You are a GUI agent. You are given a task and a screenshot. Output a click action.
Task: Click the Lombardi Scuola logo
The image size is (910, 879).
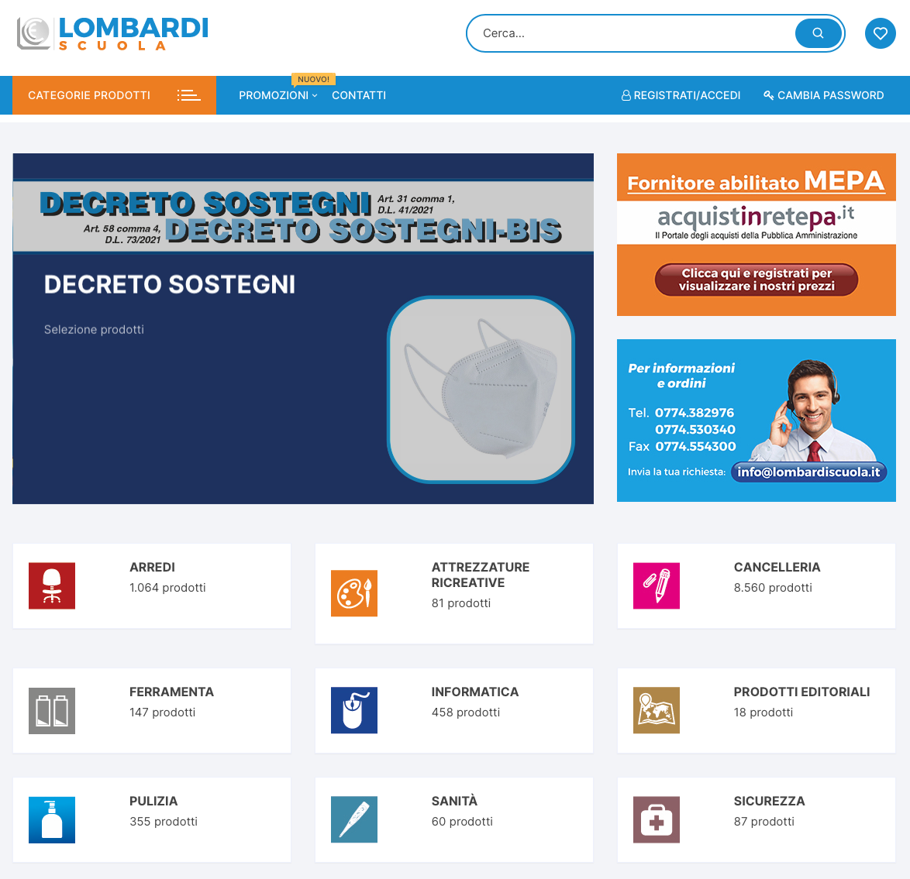112,33
